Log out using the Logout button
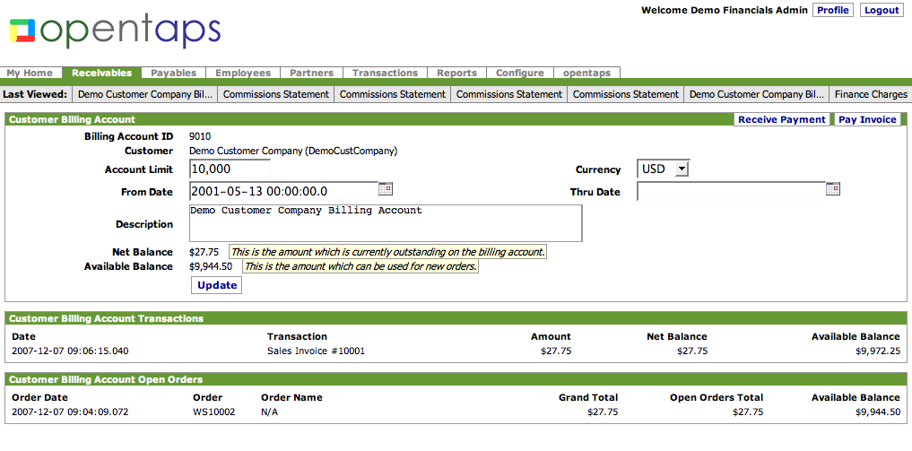 [x=882, y=10]
